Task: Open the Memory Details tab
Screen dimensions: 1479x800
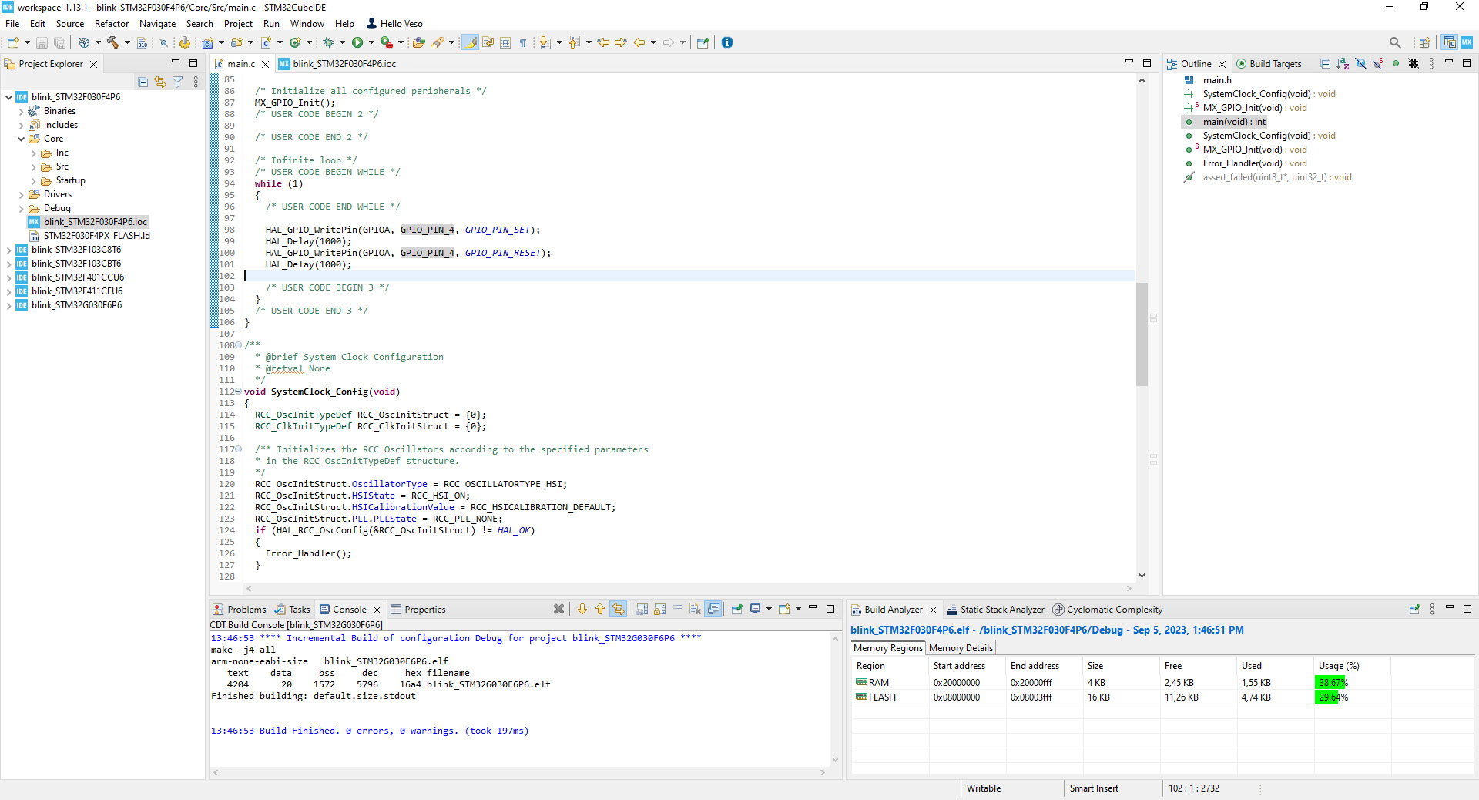Action: point(961,648)
